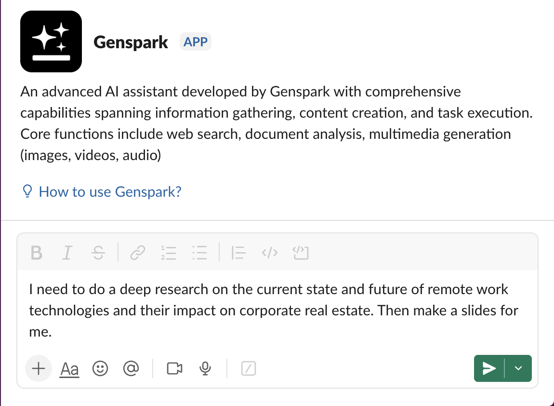
Task: Open the emoji picker
Action: point(100,368)
